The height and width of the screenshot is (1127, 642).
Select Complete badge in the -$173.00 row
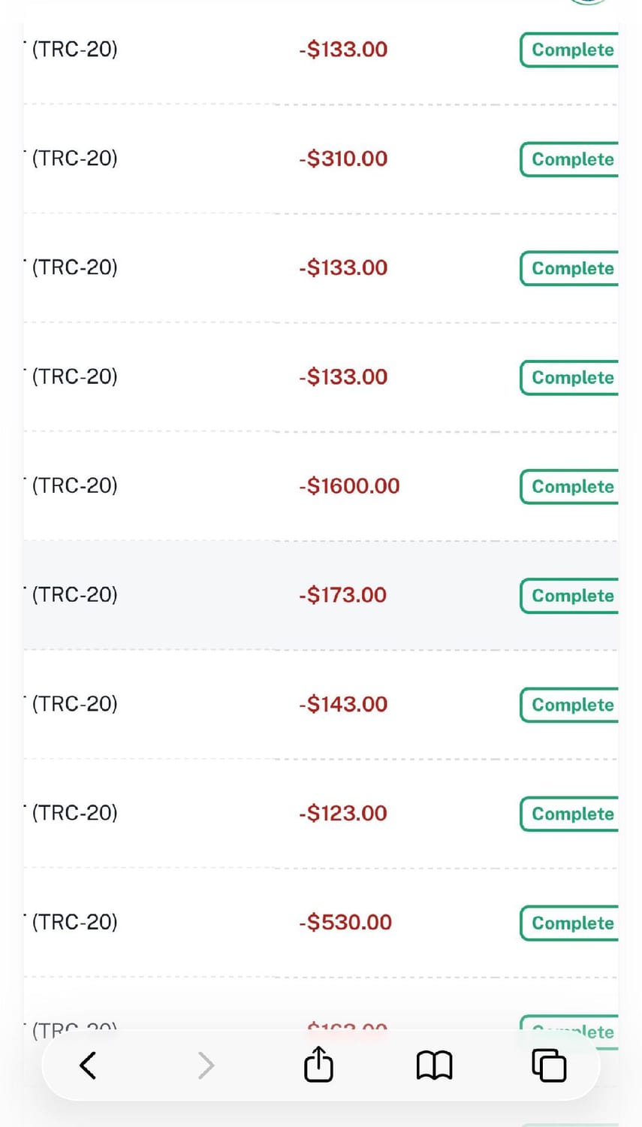pyautogui.click(x=571, y=596)
